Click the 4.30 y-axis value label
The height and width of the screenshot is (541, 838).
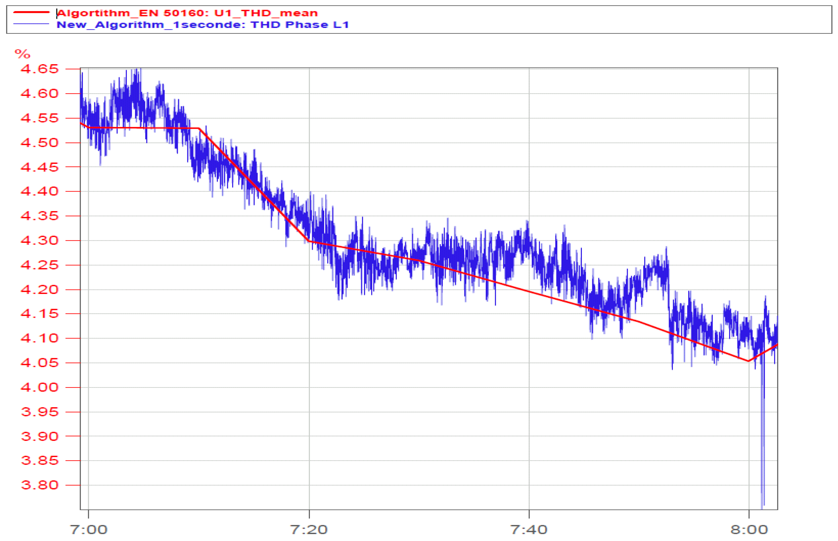point(39,241)
